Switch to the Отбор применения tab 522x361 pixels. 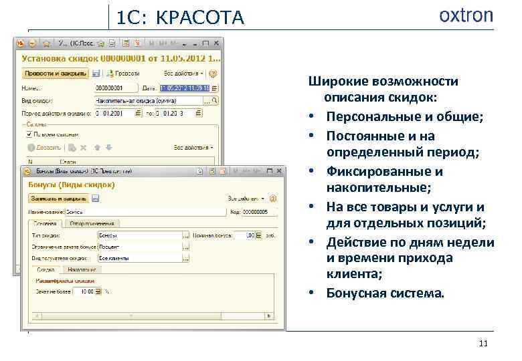coord(92,223)
